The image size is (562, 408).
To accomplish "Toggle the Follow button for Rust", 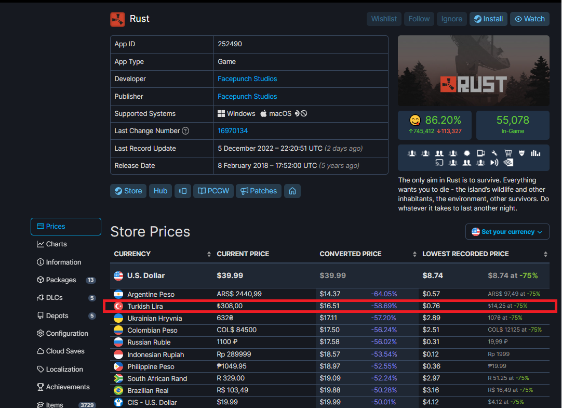I will pyautogui.click(x=419, y=19).
